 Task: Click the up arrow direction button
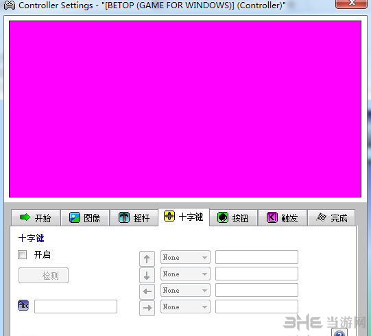[147, 259]
